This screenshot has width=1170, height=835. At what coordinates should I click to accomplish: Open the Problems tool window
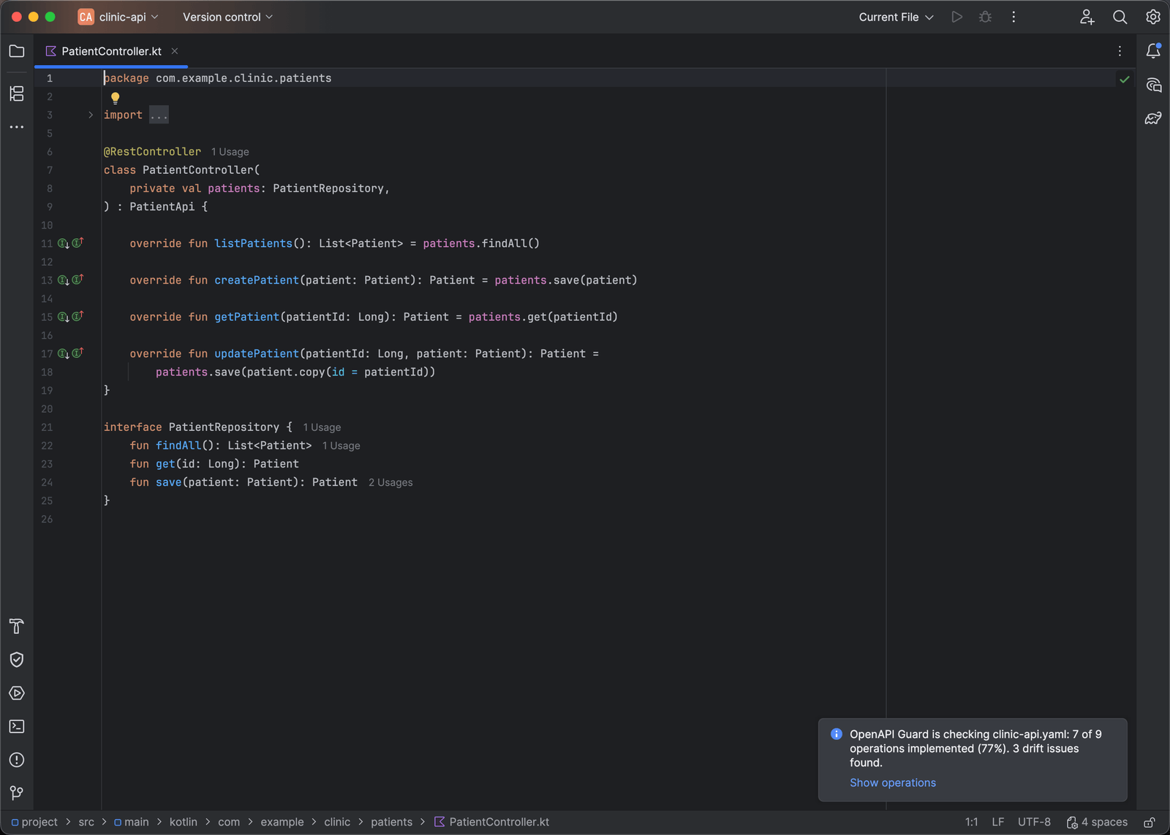click(x=17, y=760)
